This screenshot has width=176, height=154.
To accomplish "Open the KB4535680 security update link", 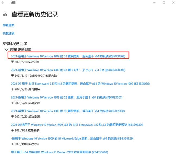I will point(59,152).
